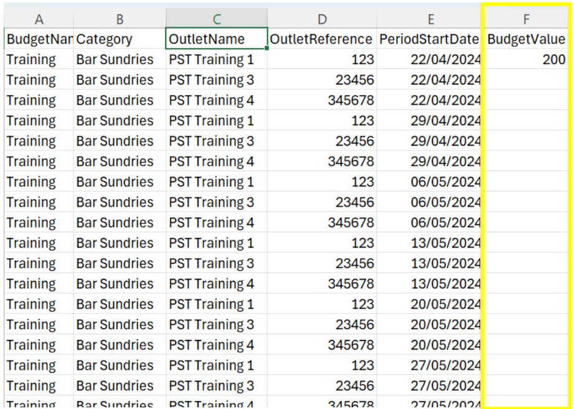573x409 pixels.
Task: Select the Category header cell
Action: (120, 39)
